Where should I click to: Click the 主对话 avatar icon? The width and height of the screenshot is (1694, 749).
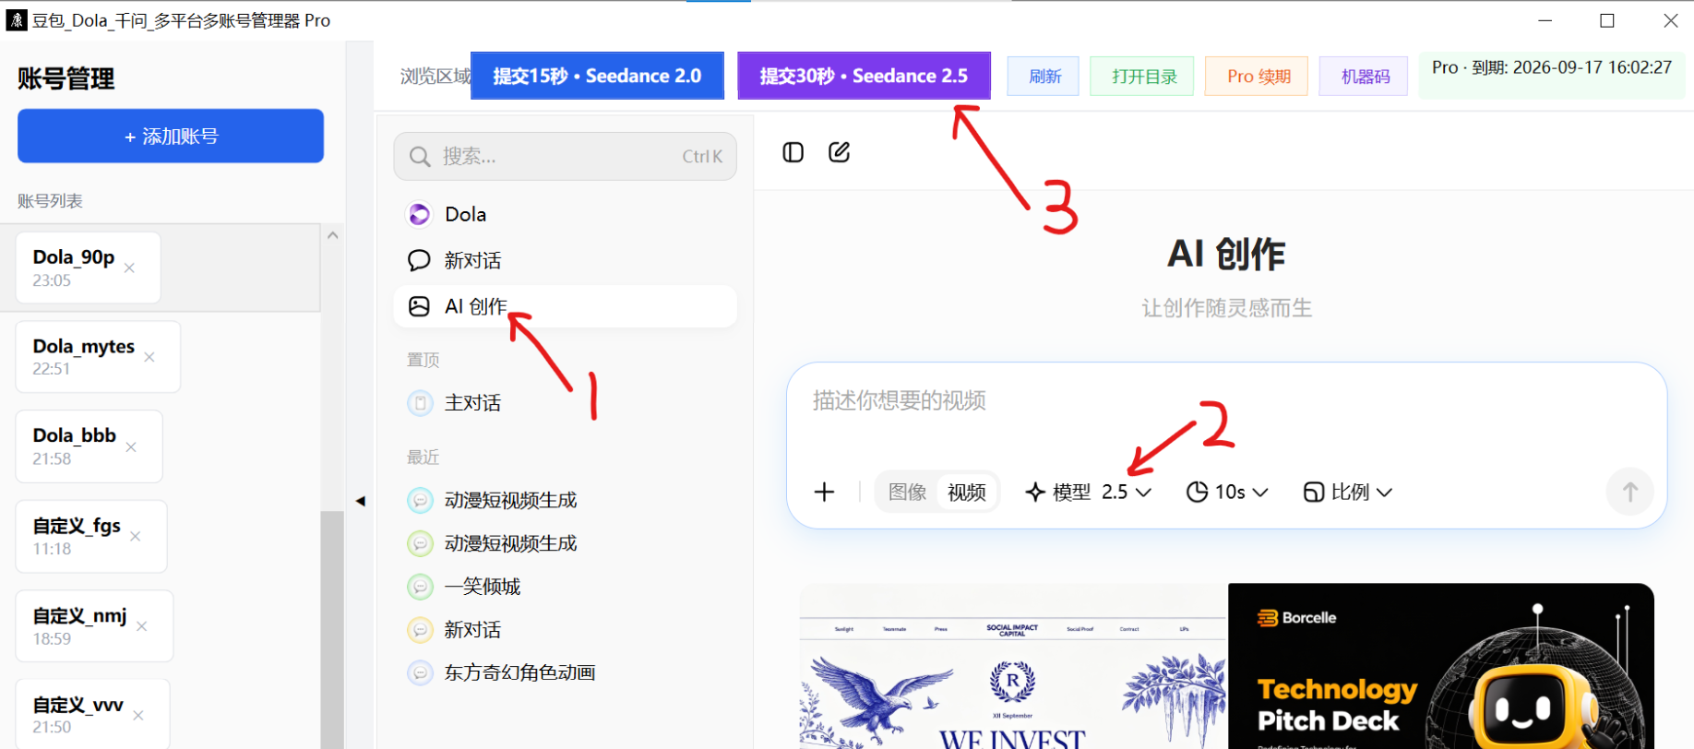[x=420, y=403]
